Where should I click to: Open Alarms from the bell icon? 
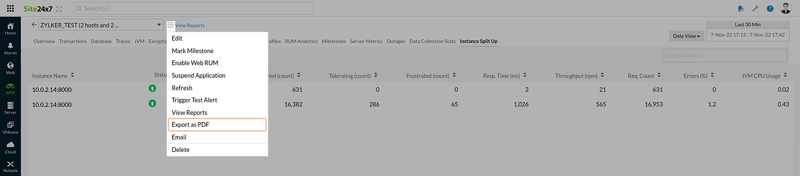(x=10, y=48)
